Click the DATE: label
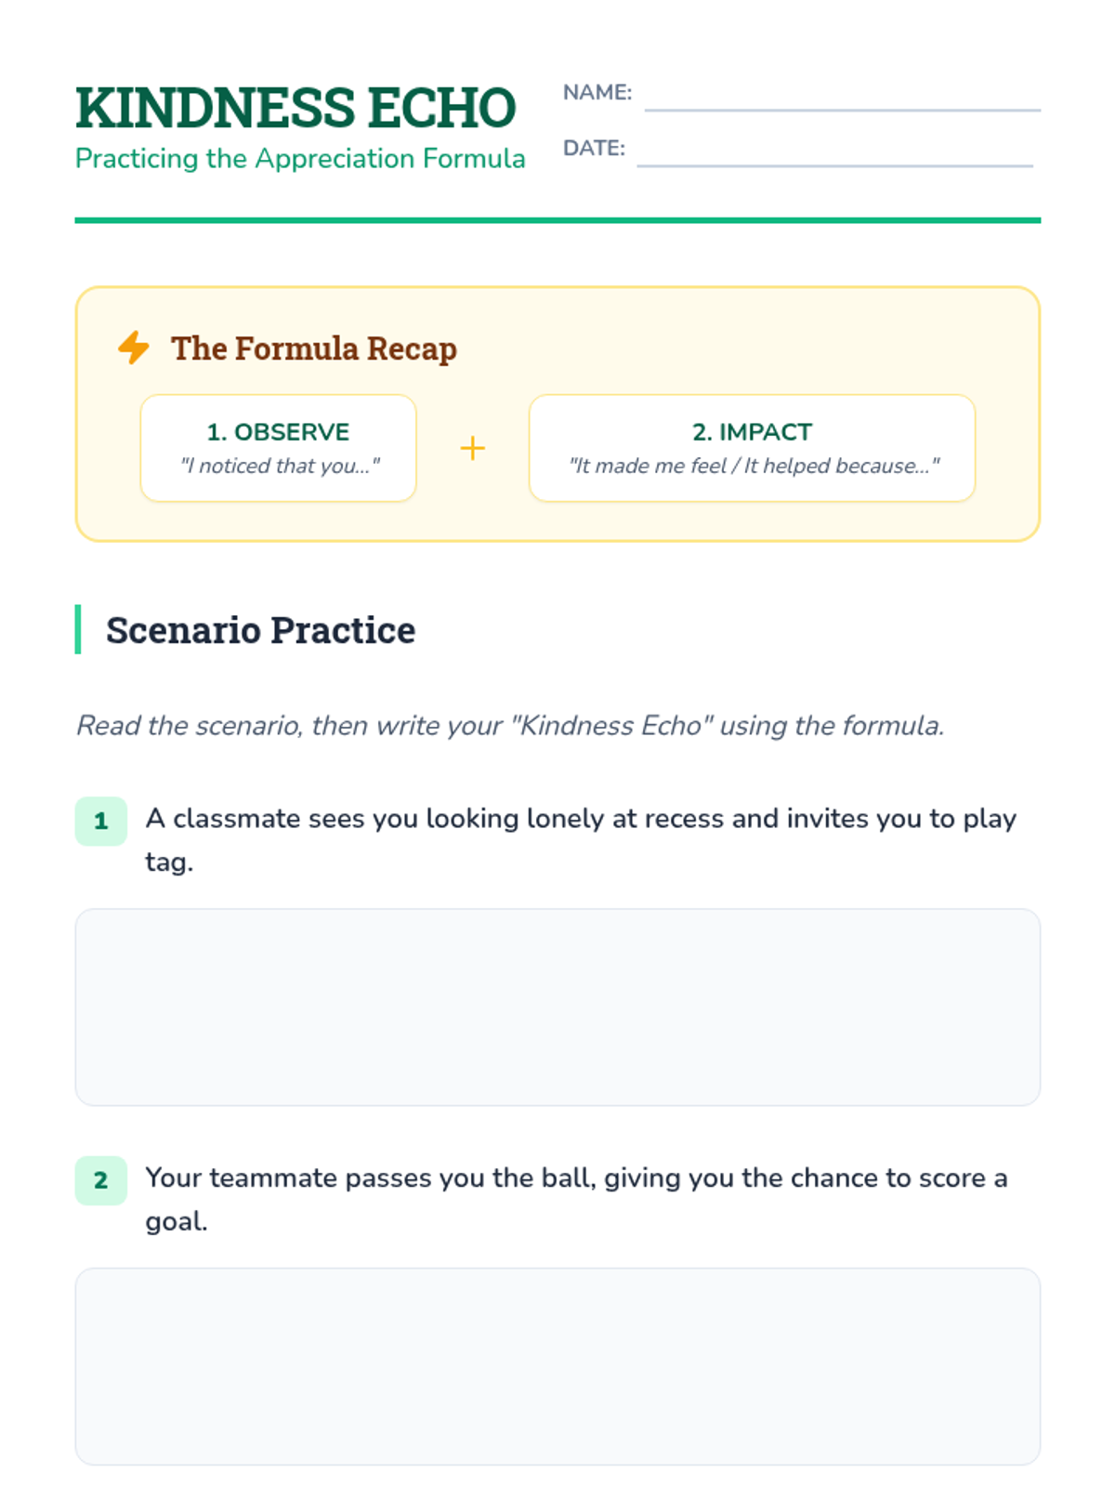Viewport: 1115px width, 1487px height. coord(594,148)
